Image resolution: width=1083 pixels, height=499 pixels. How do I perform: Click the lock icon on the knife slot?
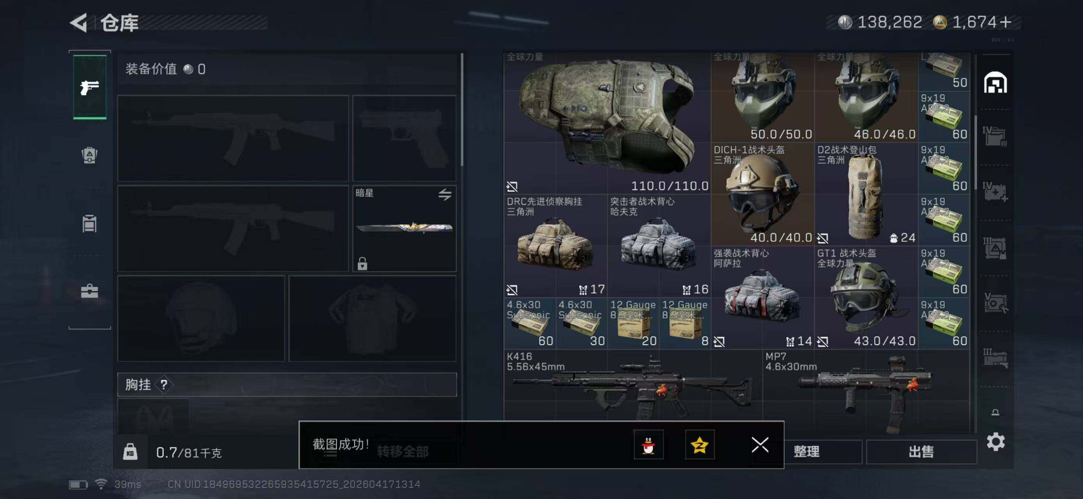(362, 264)
